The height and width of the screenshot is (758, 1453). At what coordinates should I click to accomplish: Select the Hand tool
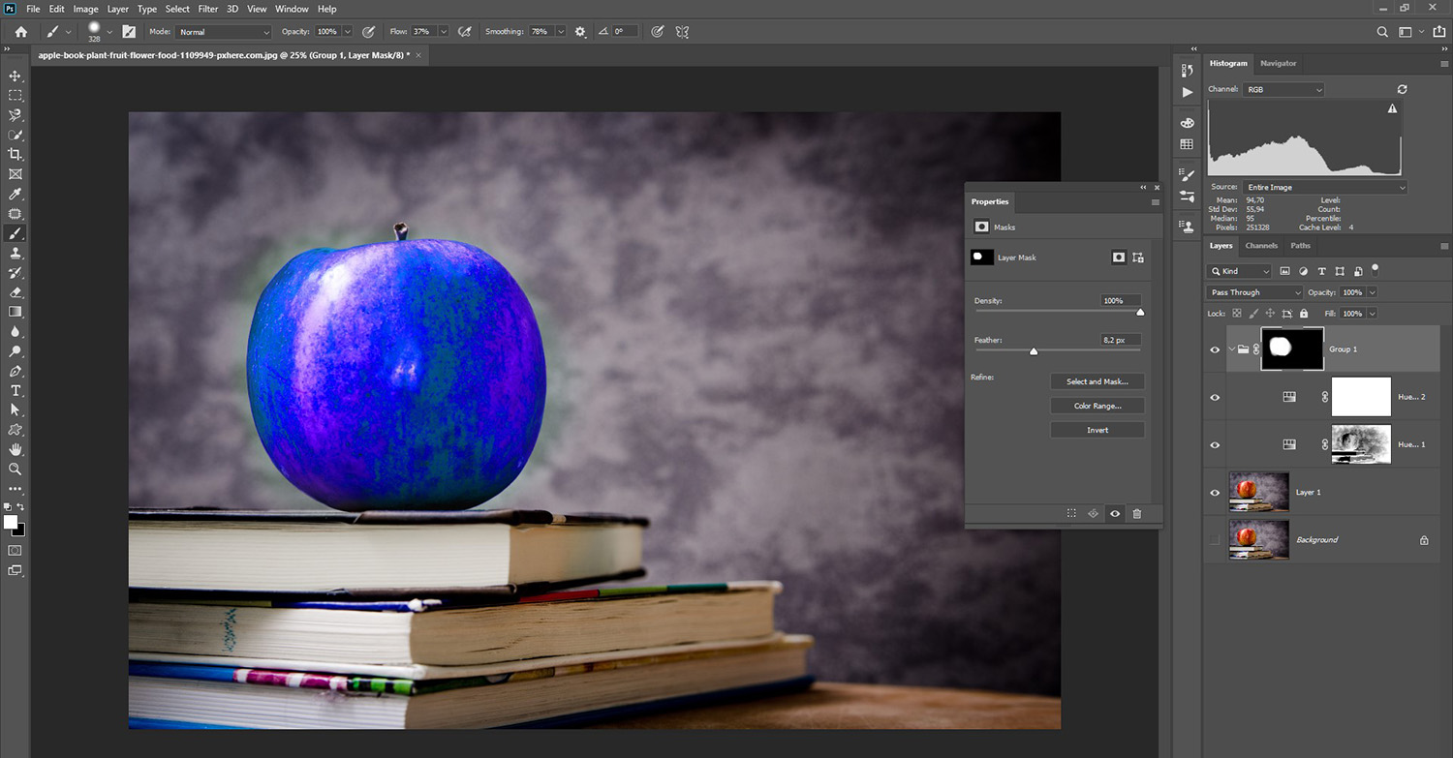(x=15, y=449)
